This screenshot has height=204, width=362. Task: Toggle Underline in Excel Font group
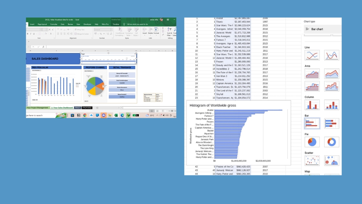tap(34, 34)
